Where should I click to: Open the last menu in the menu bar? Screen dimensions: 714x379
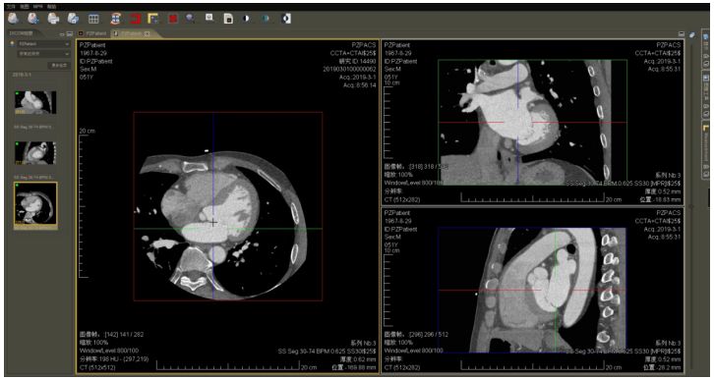point(51,7)
